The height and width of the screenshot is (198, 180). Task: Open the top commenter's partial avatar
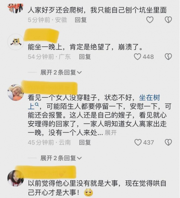pos(16,8)
